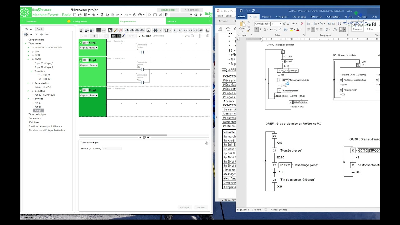Select the eraser tool in ladder toolbar
Viewport: 400px width, 225px height.
click(x=120, y=30)
